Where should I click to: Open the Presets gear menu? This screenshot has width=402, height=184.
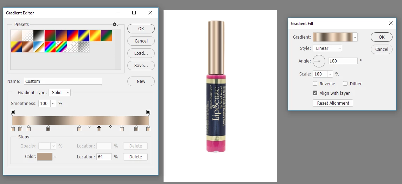[115, 24]
